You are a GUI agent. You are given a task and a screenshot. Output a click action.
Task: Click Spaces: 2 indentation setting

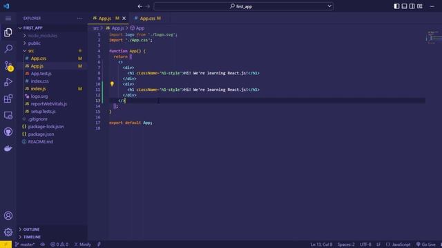tap(346, 245)
